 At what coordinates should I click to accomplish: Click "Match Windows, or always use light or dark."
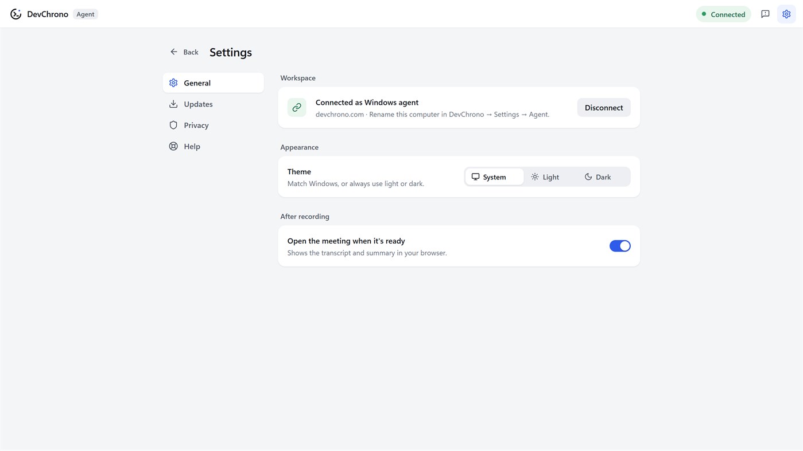[x=356, y=183]
